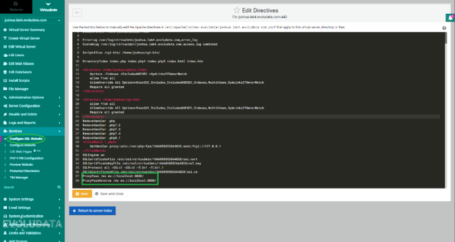Expand System Settings menu
Image resolution: width=455 pixels, height=242 pixels.
[32, 199]
